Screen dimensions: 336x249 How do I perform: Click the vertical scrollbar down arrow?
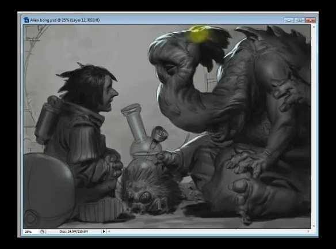point(314,226)
